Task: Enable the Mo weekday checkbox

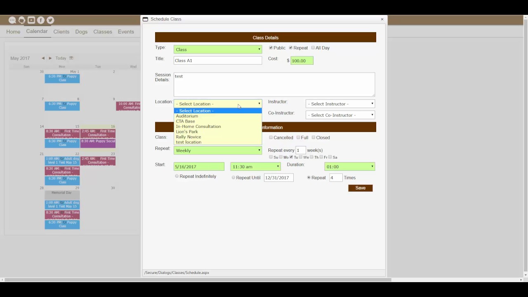Action: click(281, 157)
